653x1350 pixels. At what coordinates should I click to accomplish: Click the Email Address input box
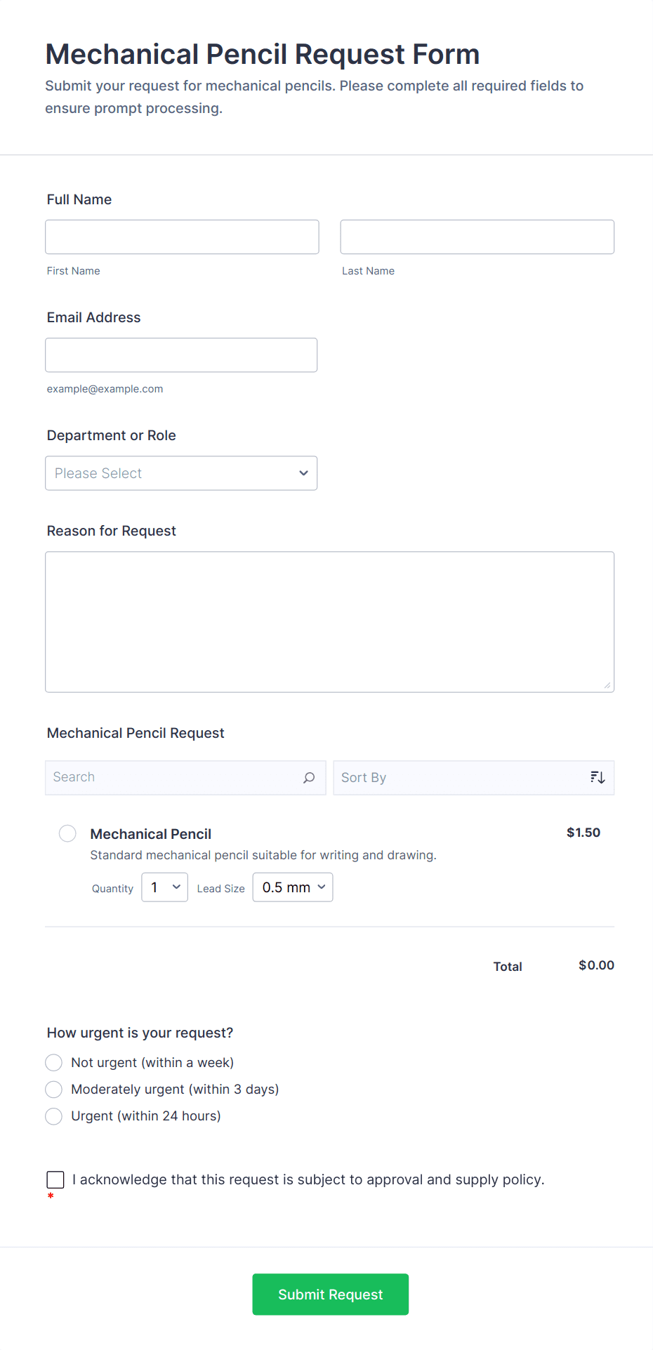click(x=180, y=355)
